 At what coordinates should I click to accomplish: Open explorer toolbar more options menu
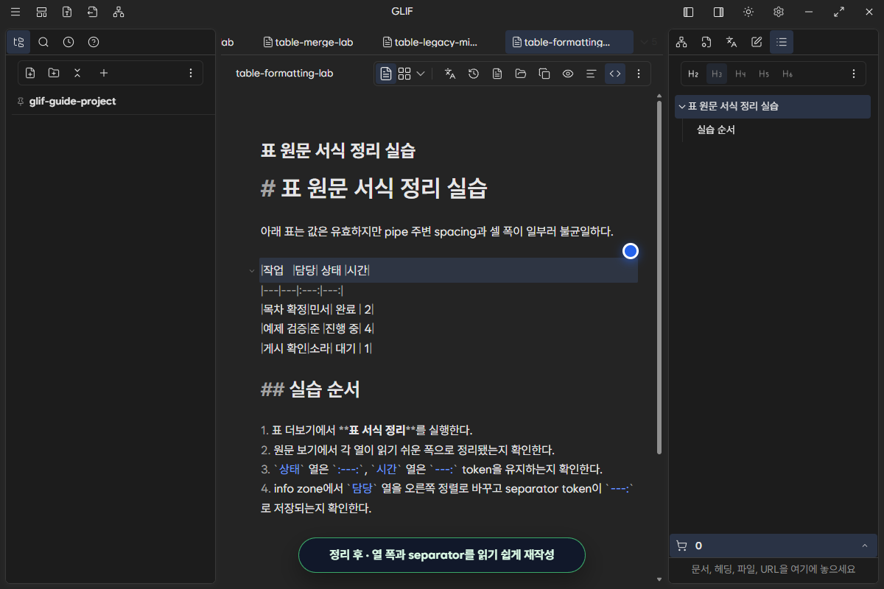[191, 73]
